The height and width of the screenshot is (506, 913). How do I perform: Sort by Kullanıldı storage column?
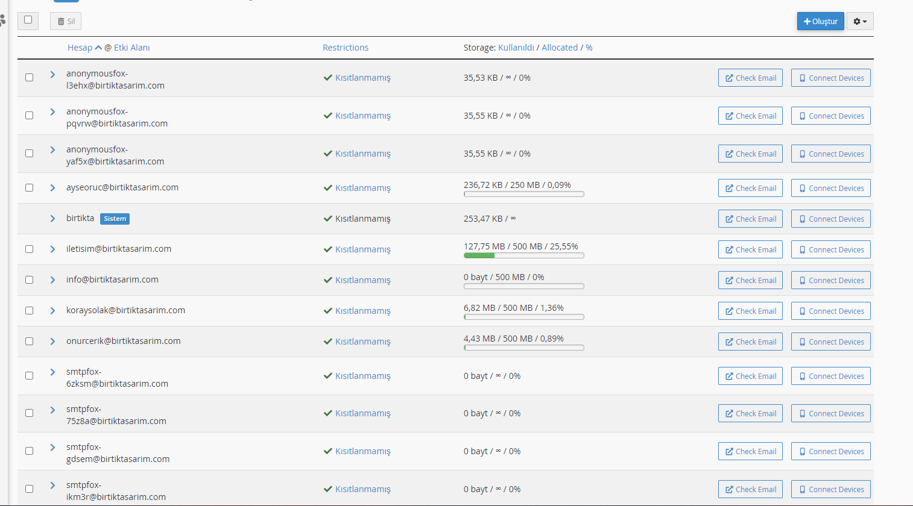[x=516, y=48]
